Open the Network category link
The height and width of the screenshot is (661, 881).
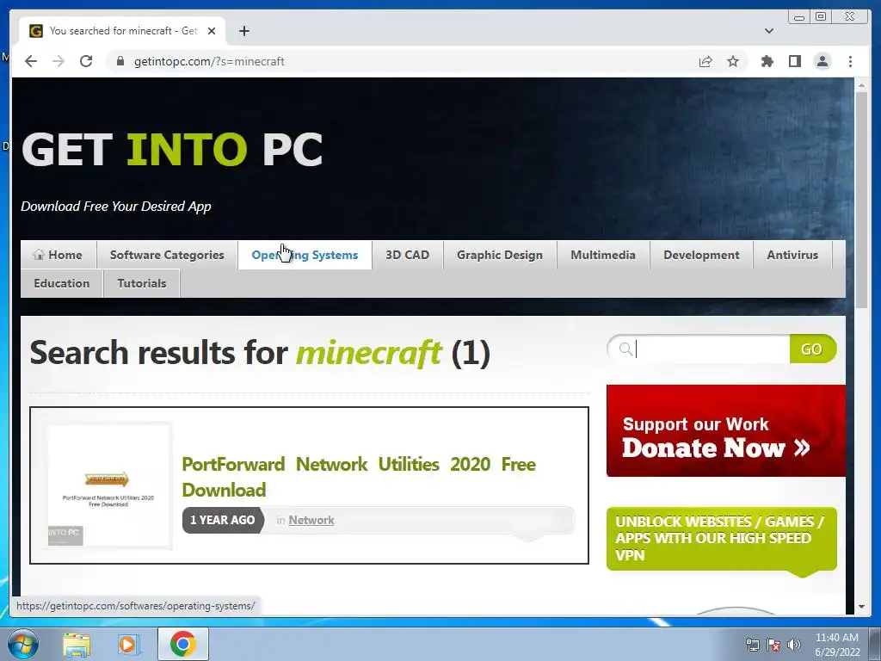pos(311,520)
